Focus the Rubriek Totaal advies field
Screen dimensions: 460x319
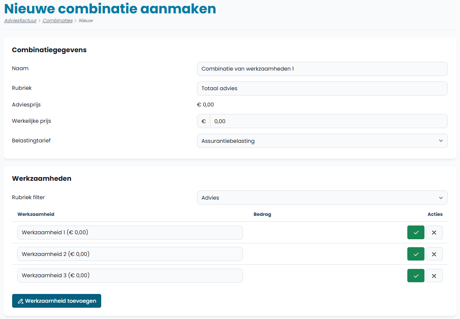pos(322,89)
